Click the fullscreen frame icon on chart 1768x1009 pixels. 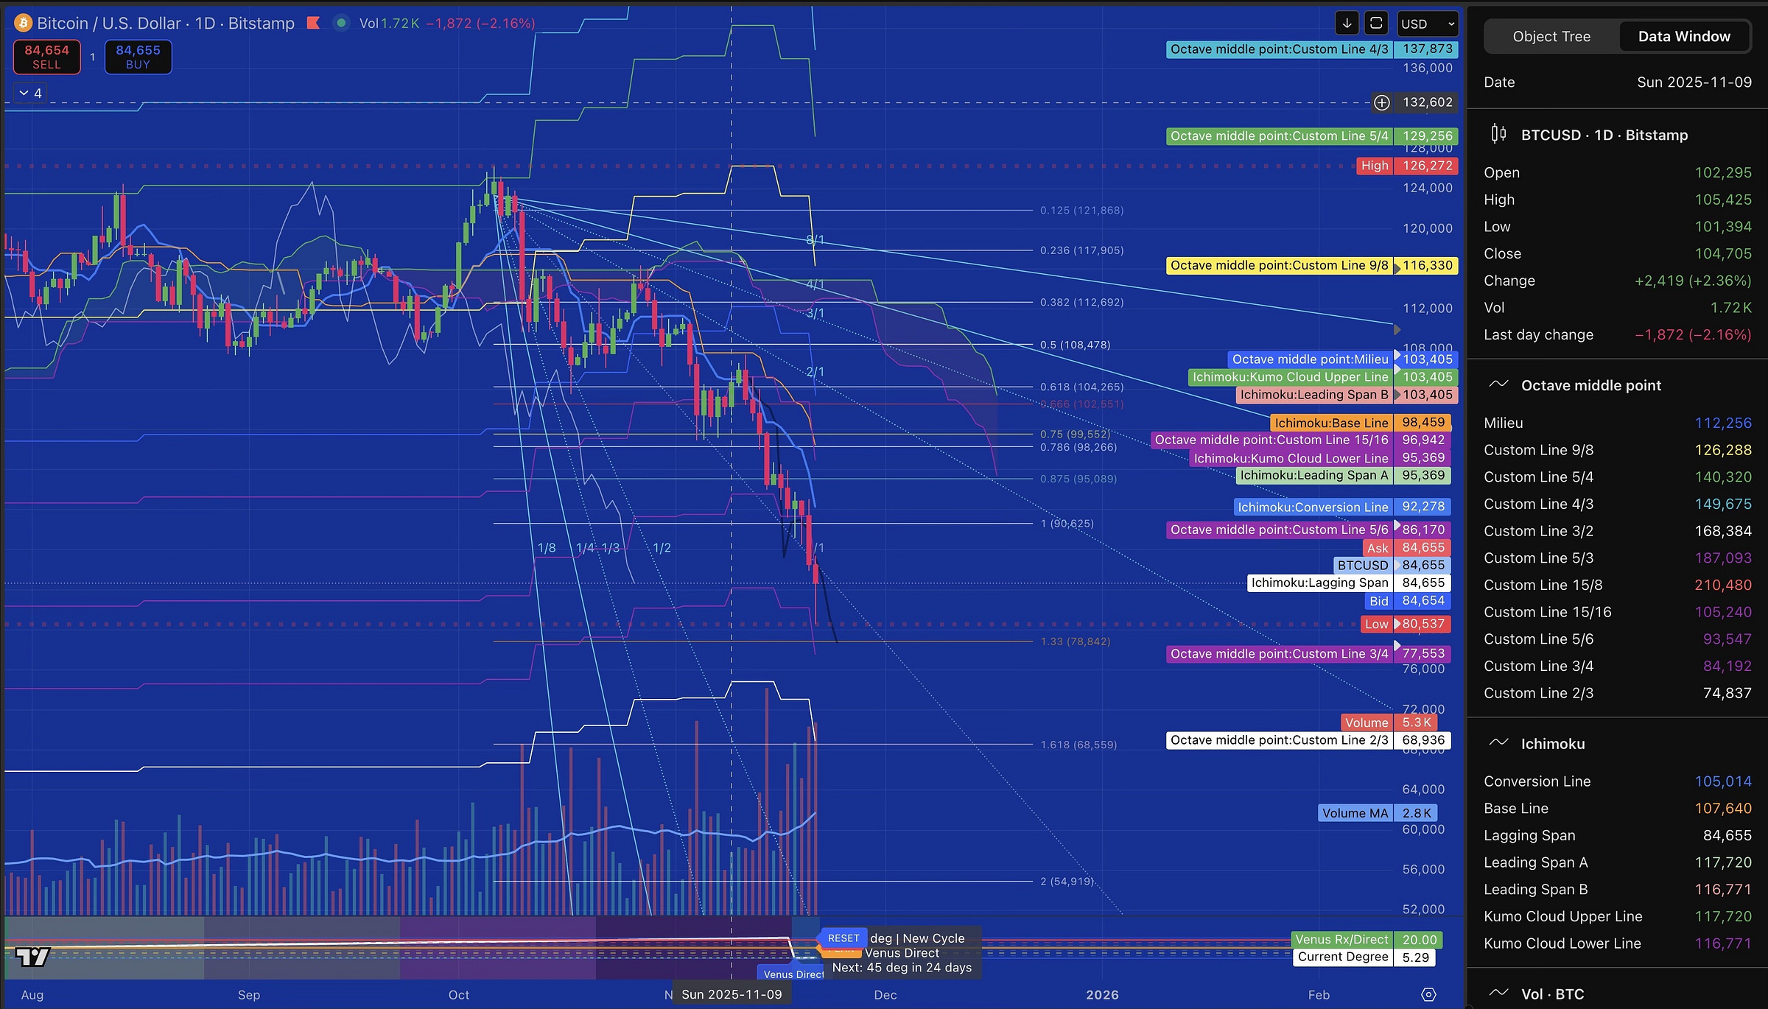point(1375,24)
